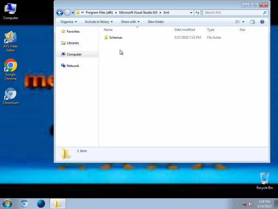The width and height of the screenshot is (278, 209).
Task: Select Favorites in navigation pane
Action: [73, 32]
